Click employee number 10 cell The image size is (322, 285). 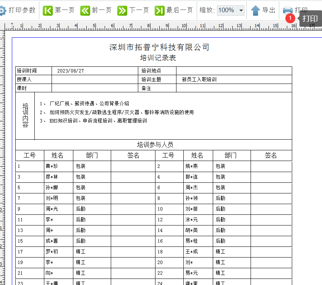point(170,209)
